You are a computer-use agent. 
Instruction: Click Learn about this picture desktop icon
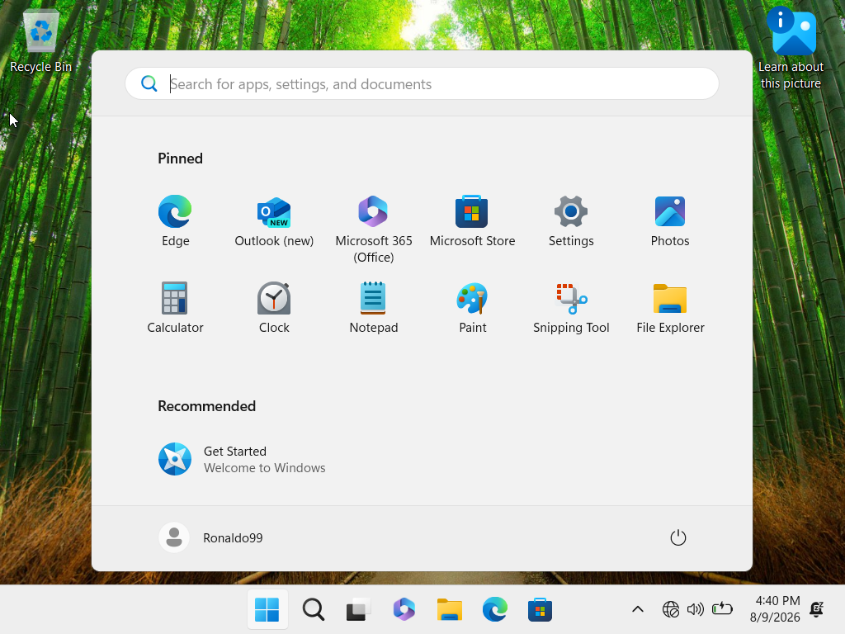[x=791, y=47]
